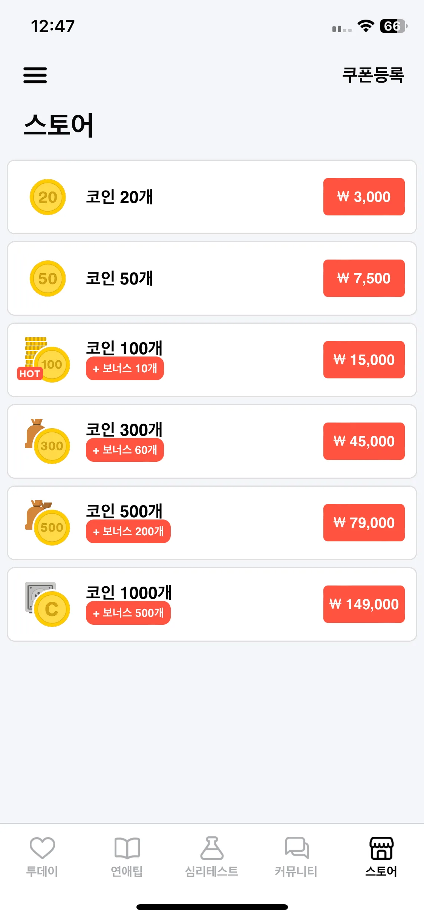Select the 스토어 shop tab

tap(381, 857)
